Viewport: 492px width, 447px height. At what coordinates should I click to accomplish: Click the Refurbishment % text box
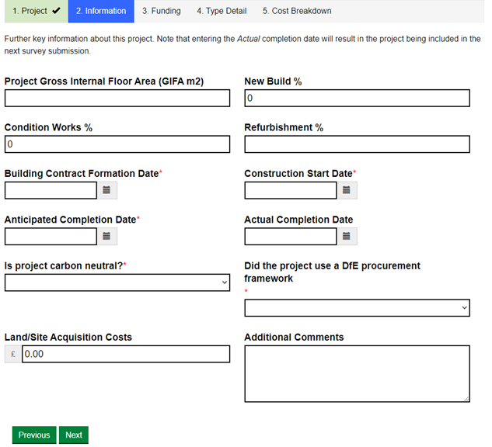[357, 144]
